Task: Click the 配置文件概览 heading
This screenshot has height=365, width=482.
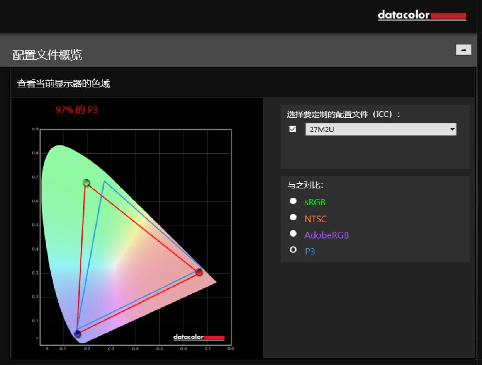Action: coord(47,55)
